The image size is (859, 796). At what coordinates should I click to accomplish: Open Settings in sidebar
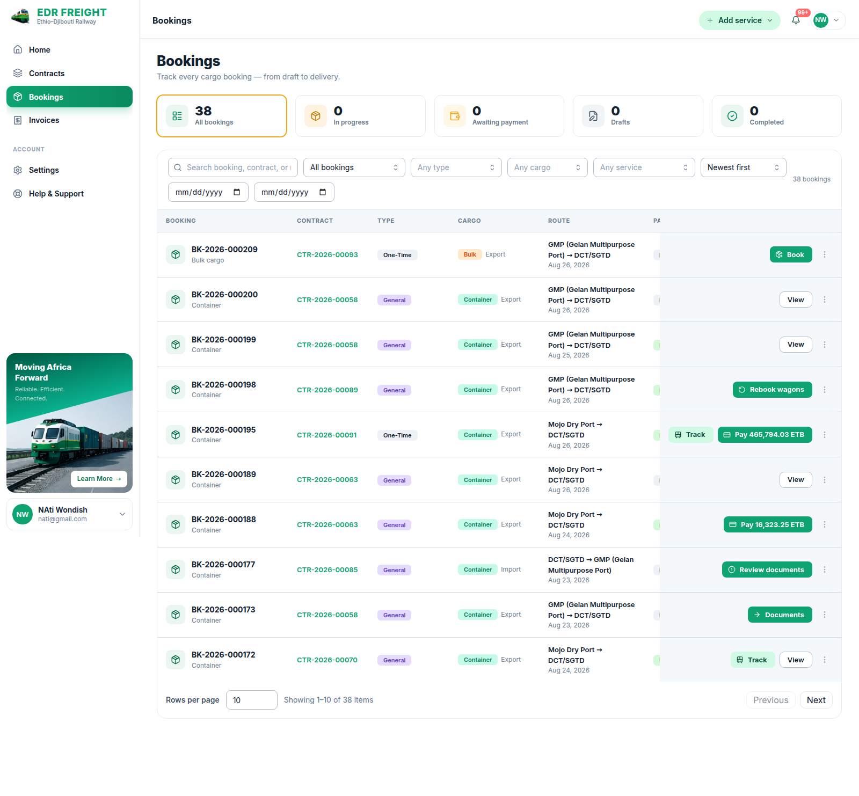[69, 170]
